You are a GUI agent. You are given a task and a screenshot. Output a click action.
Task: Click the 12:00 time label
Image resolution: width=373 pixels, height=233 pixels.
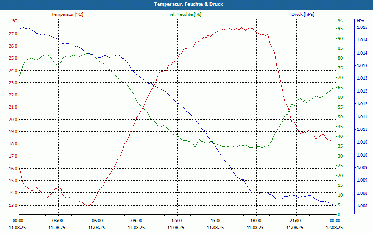point(176,220)
